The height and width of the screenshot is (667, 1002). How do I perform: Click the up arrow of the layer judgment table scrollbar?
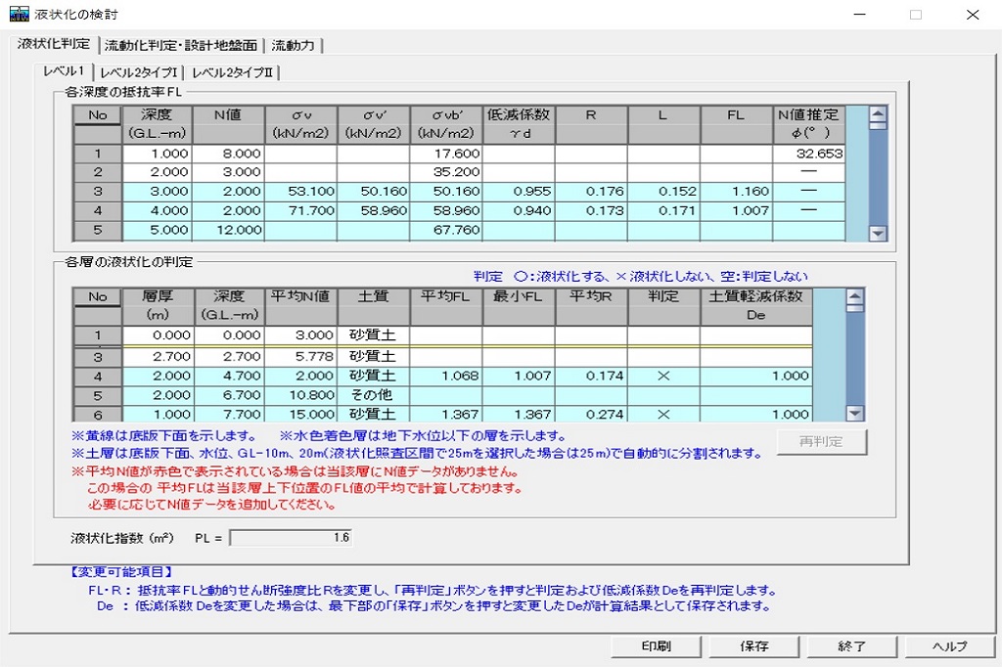[854, 295]
